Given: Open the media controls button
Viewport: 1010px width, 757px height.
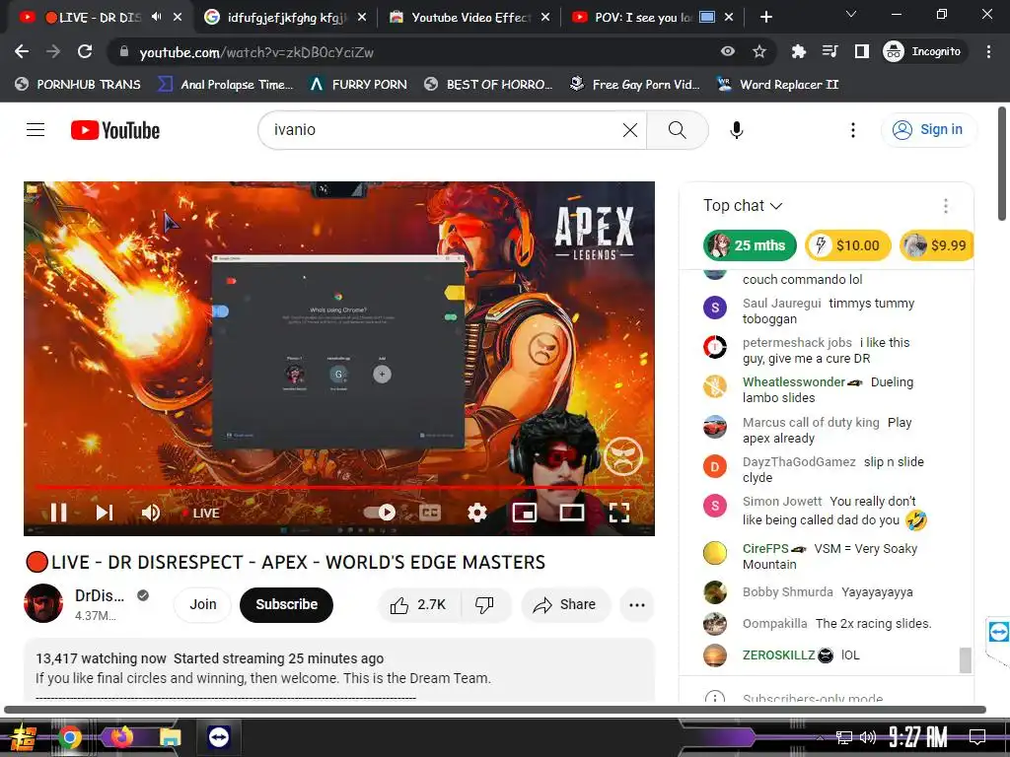Looking at the screenshot, I should click(830, 51).
